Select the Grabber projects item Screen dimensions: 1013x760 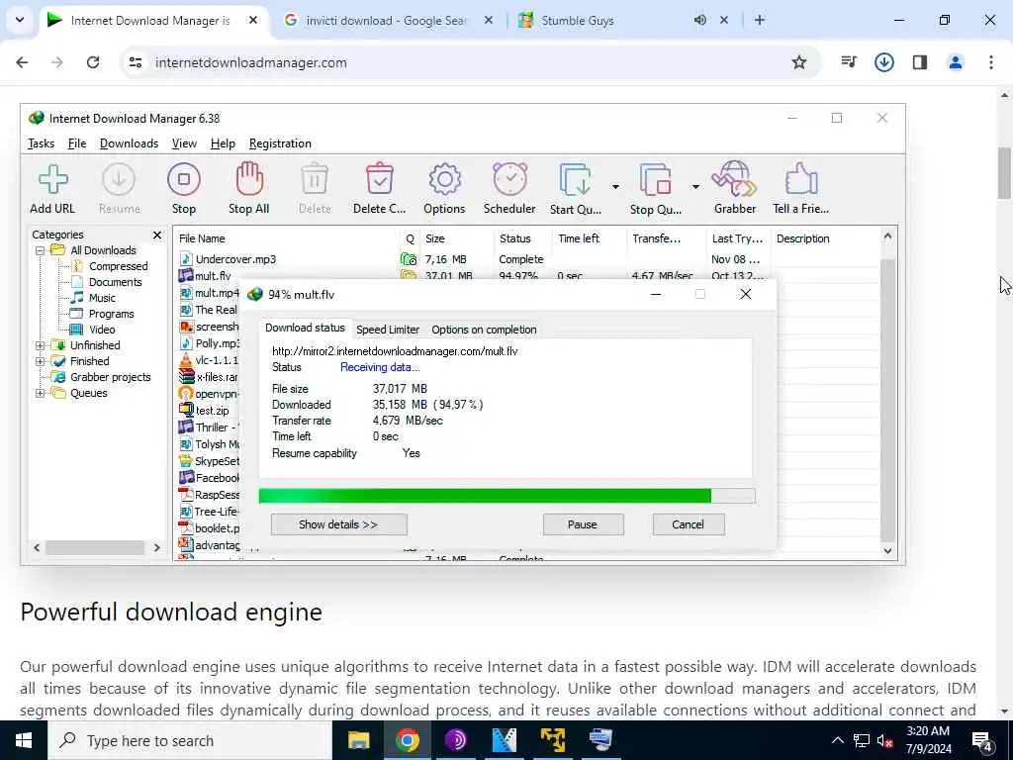click(111, 377)
